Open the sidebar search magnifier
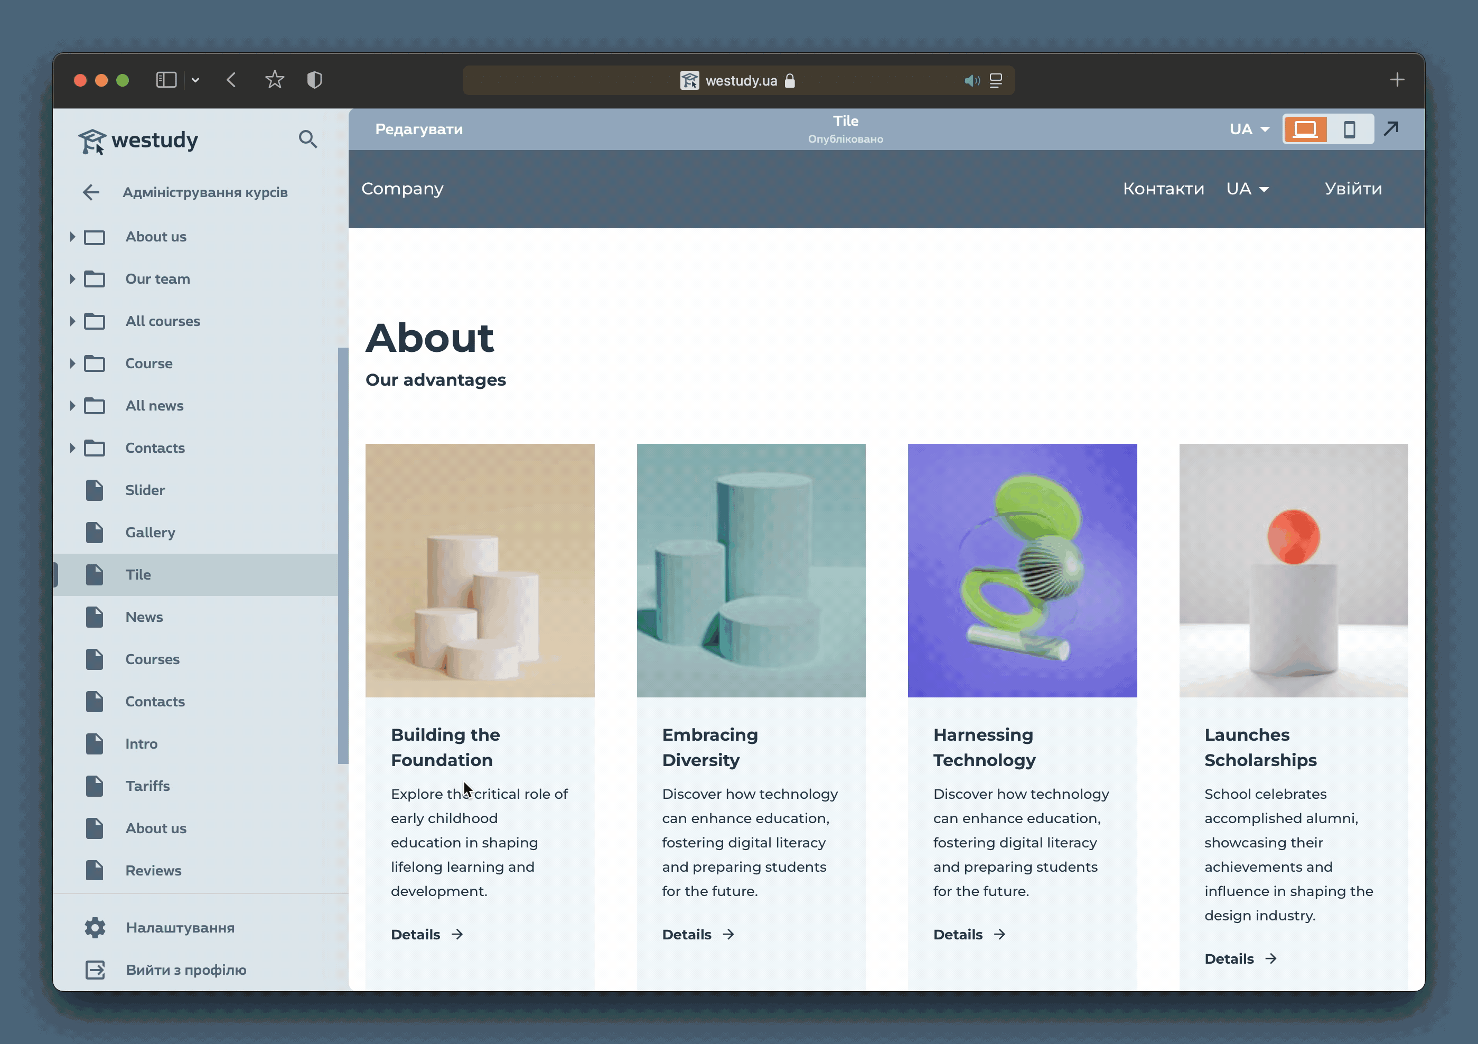1478x1044 pixels. 308,139
